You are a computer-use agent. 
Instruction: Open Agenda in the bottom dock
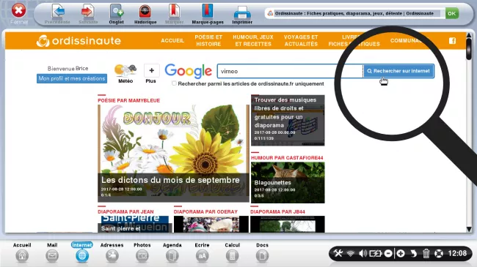click(x=172, y=252)
